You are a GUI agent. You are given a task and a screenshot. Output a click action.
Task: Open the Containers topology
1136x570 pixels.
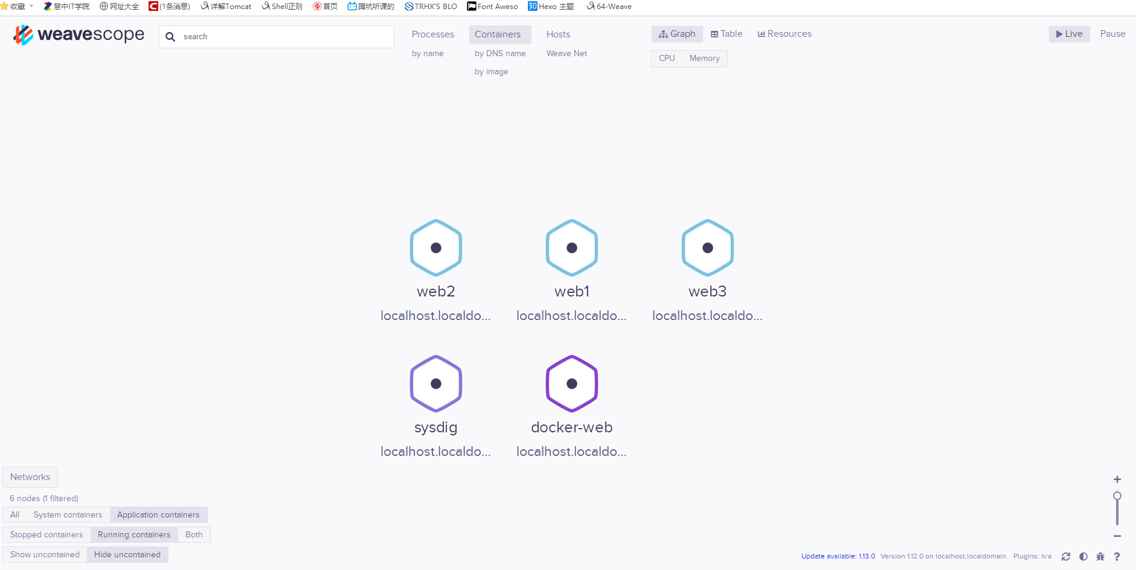(500, 34)
